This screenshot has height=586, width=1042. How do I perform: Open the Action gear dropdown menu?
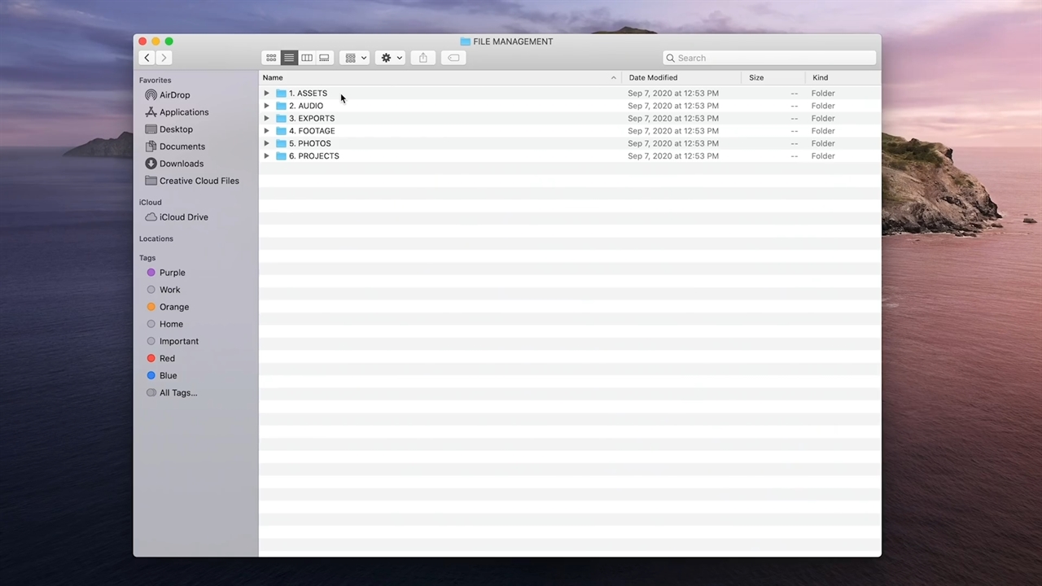pyautogui.click(x=391, y=58)
